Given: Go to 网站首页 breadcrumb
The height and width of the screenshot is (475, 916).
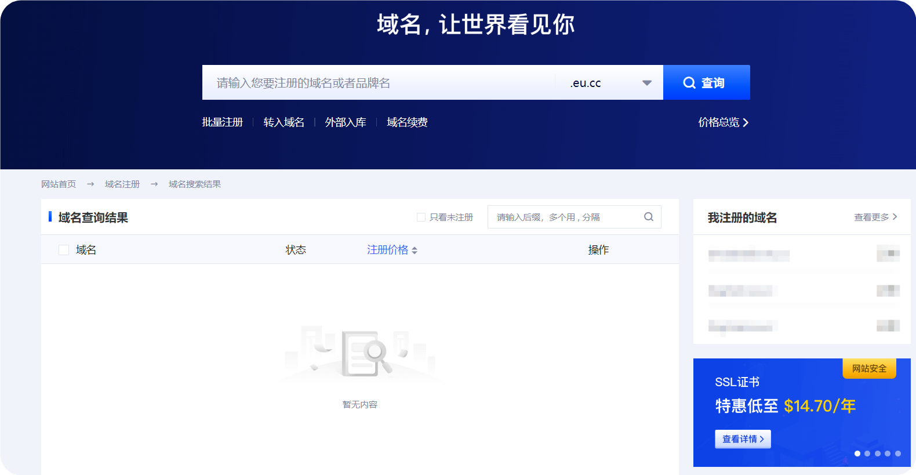Looking at the screenshot, I should click(59, 184).
